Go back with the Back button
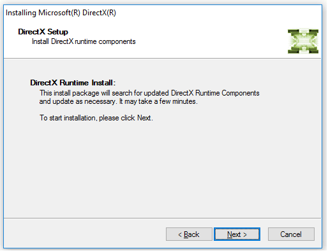This screenshot has width=328, height=251. click(189, 234)
